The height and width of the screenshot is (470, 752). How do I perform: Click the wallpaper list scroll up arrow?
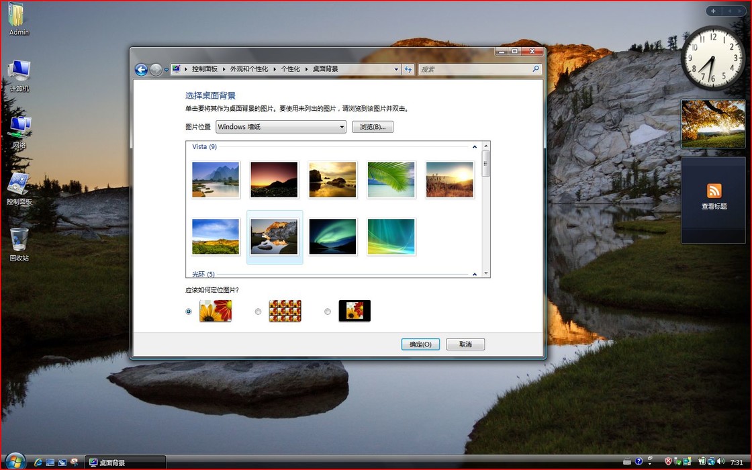[x=486, y=145]
